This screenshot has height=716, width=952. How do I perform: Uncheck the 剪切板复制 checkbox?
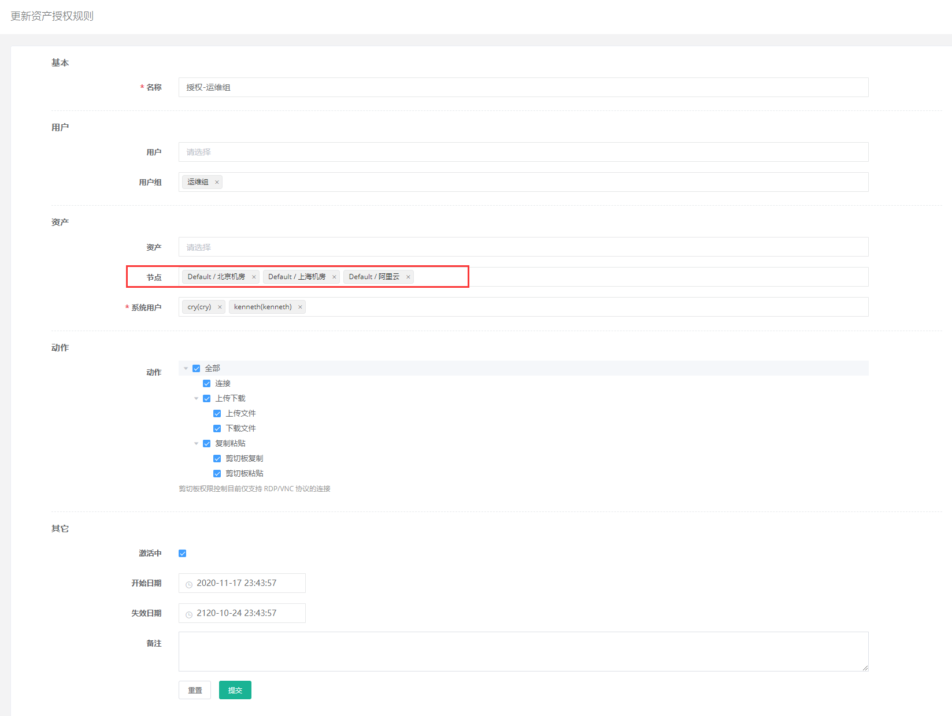tap(217, 458)
